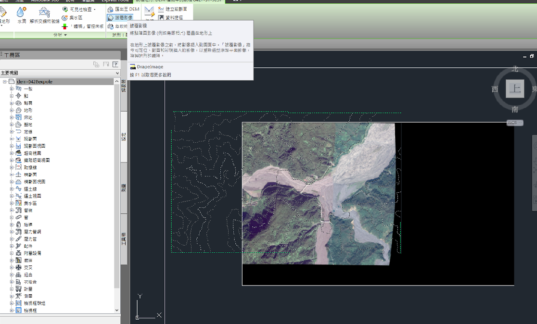Select the Water Drop (水滴) analysis tool
537x324 pixels.
coord(21,15)
